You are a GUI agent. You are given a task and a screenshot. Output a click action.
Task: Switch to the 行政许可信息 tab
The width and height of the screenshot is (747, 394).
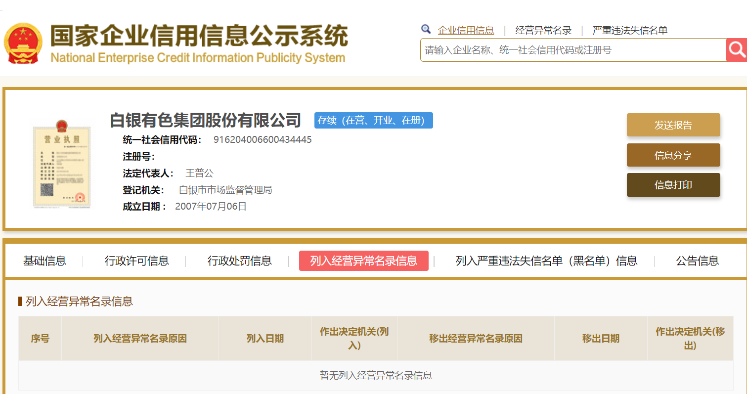136,261
